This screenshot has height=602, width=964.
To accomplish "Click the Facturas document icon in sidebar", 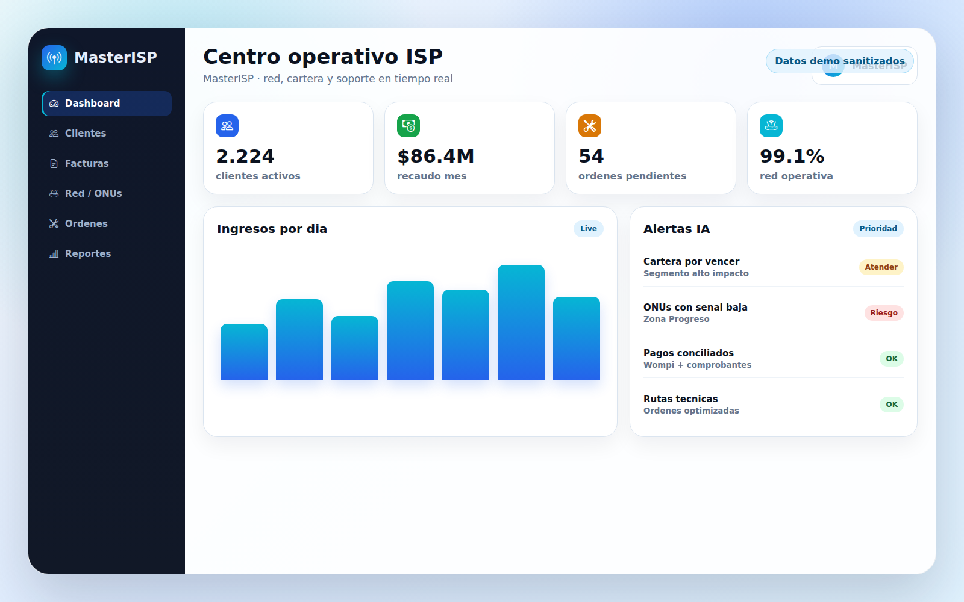I will [54, 164].
